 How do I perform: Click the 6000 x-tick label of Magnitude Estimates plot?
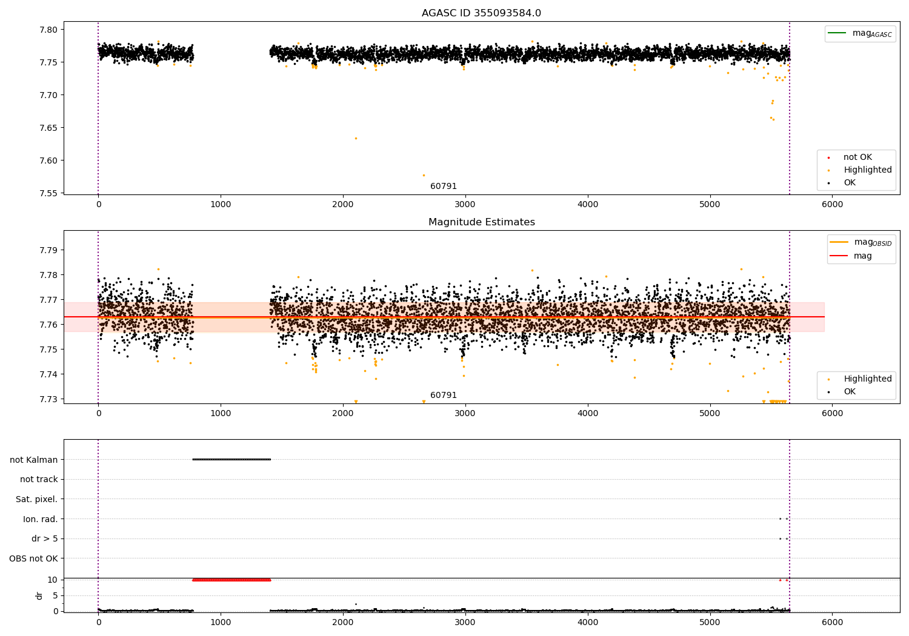[832, 414]
